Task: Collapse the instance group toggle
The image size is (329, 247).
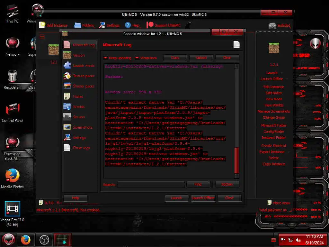Action: 42,37
